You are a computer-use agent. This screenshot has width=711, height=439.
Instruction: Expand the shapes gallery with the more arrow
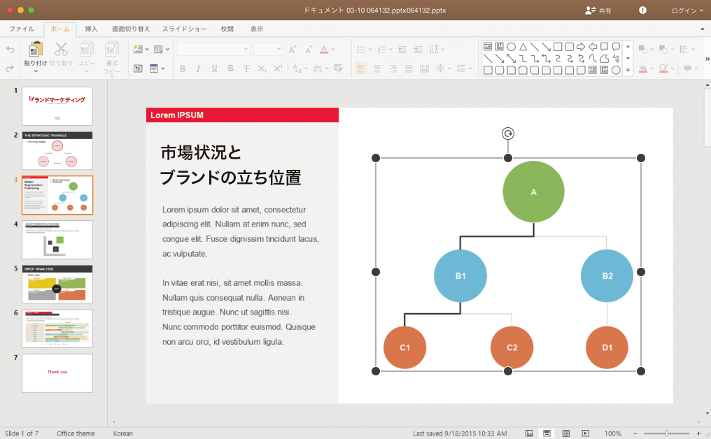click(628, 70)
